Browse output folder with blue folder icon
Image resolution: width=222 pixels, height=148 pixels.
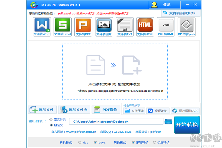tap(168, 122)
